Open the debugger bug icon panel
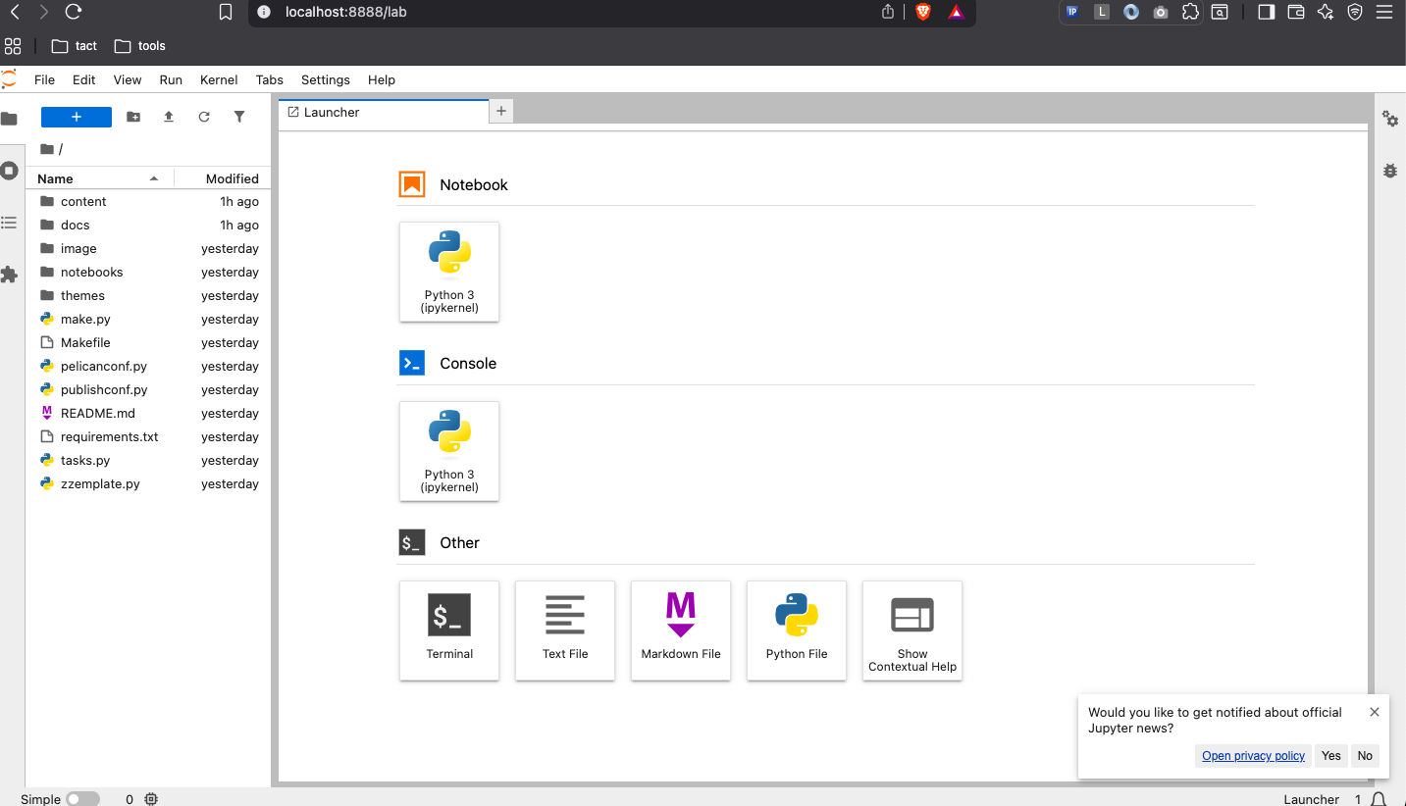This screenshot has height=806, width=1406. tap(1390, 170)
